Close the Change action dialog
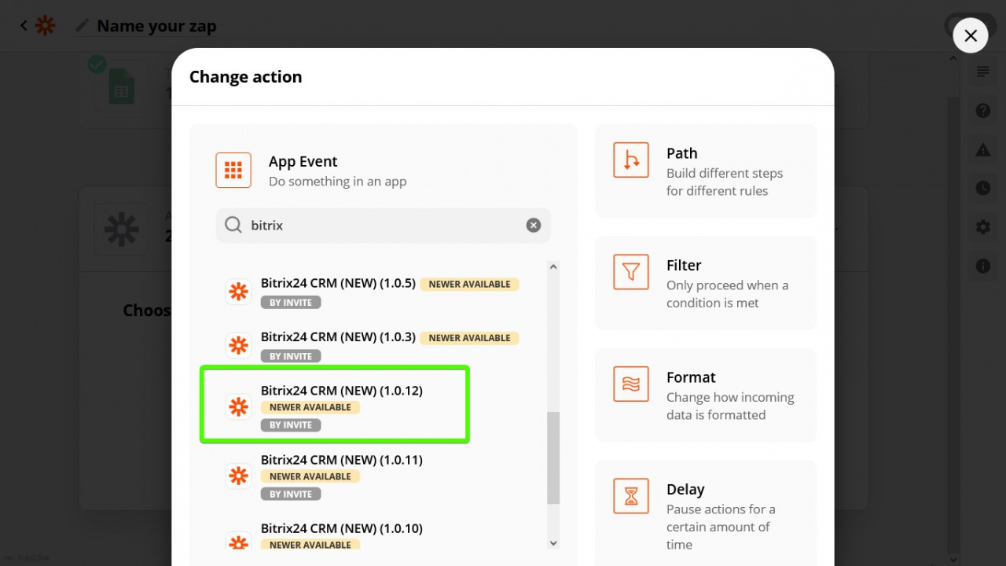The width and height of the screenshot is (1006, 566). point(970,35)
